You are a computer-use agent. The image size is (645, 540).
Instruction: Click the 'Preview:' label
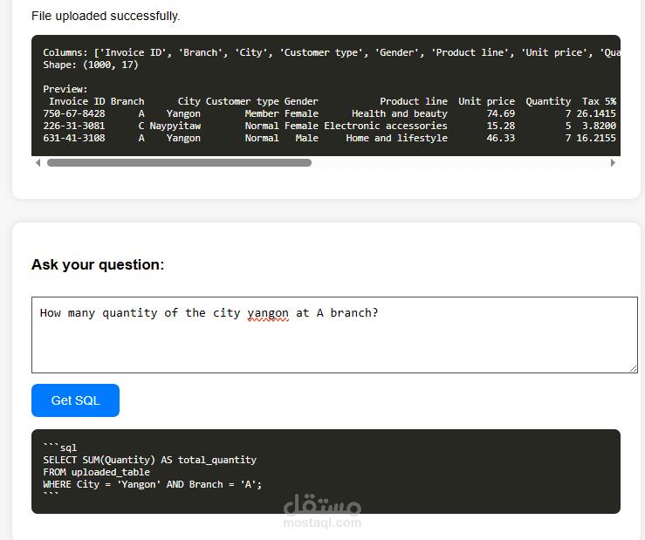pyautogui.click(x=65, y=89)
